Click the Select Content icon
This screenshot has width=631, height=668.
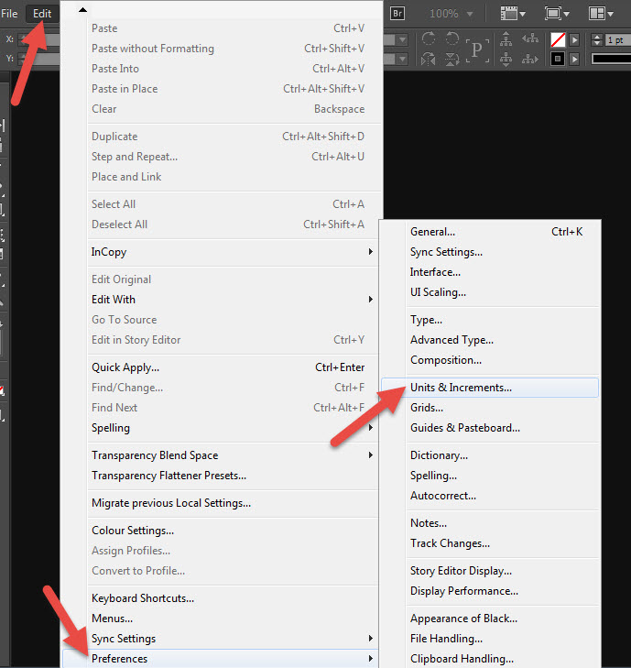click(x=506, y=59)
